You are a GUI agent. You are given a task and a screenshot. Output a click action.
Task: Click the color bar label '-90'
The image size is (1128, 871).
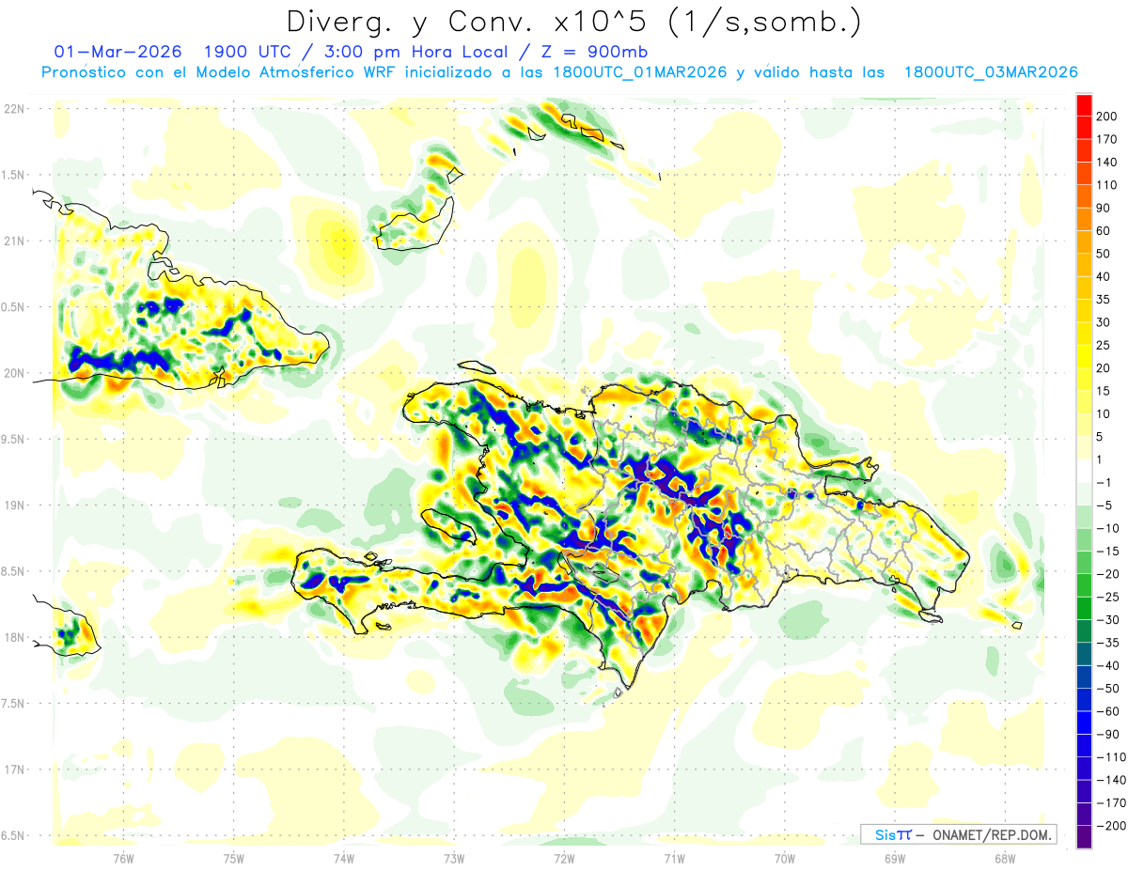pos(1109,735)
